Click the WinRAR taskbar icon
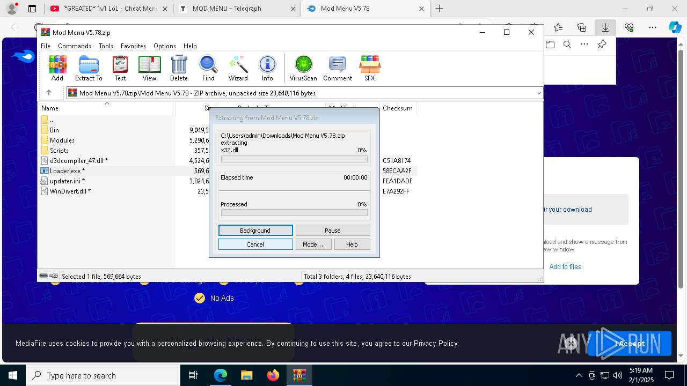 [299, 375]
